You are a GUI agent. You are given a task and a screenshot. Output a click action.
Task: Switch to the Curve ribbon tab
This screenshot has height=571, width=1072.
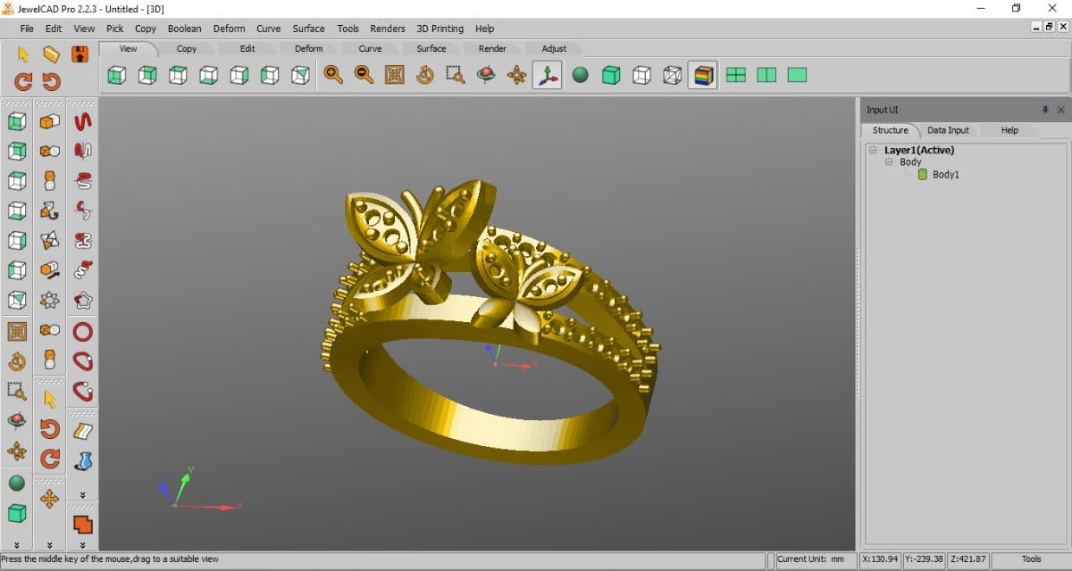370,48
